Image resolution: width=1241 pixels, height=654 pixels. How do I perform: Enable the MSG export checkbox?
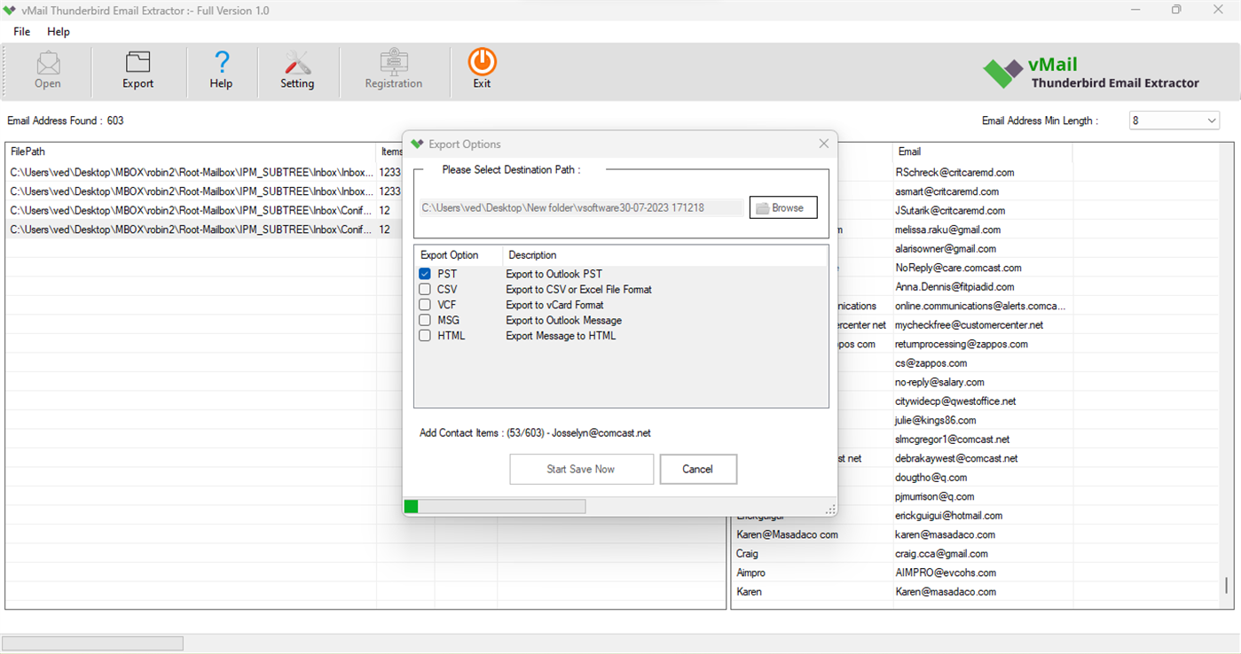point(424,320)
